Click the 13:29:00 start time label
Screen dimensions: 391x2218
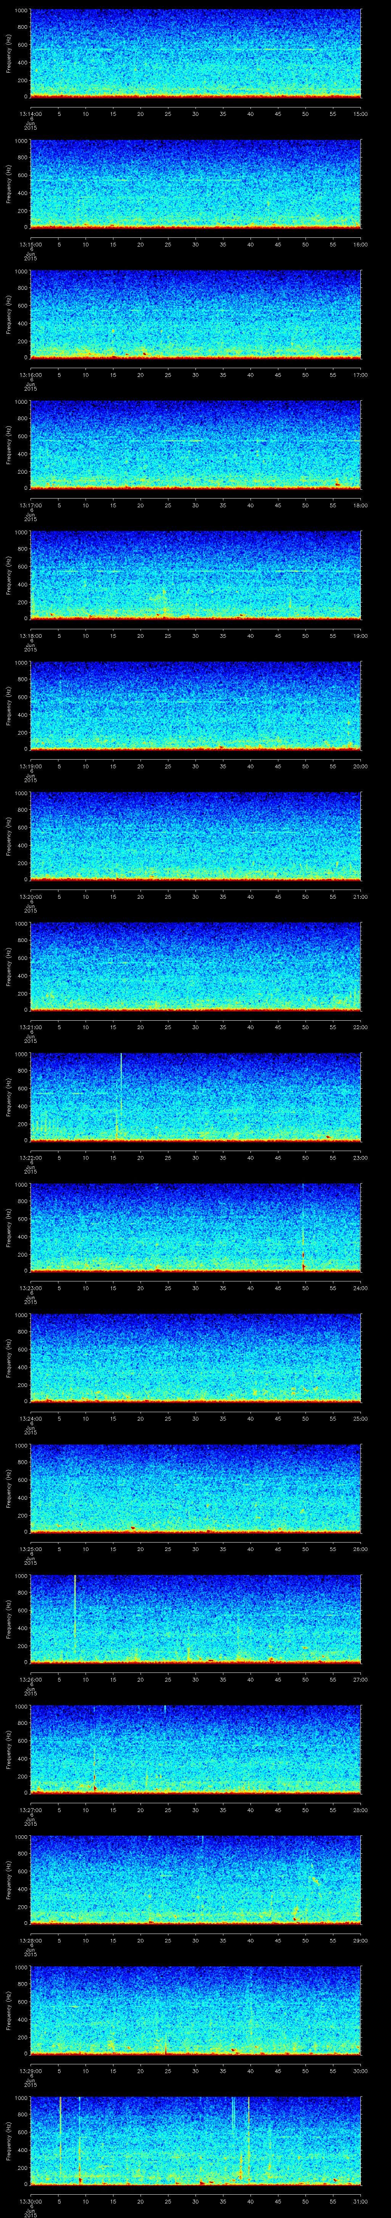[30, 2071]
